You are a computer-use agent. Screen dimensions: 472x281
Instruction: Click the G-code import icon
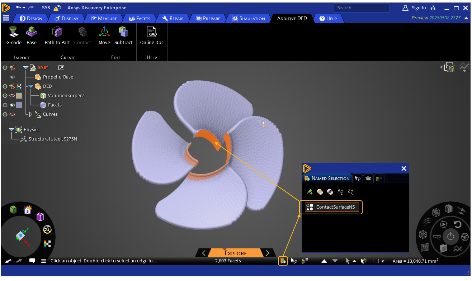14,32
